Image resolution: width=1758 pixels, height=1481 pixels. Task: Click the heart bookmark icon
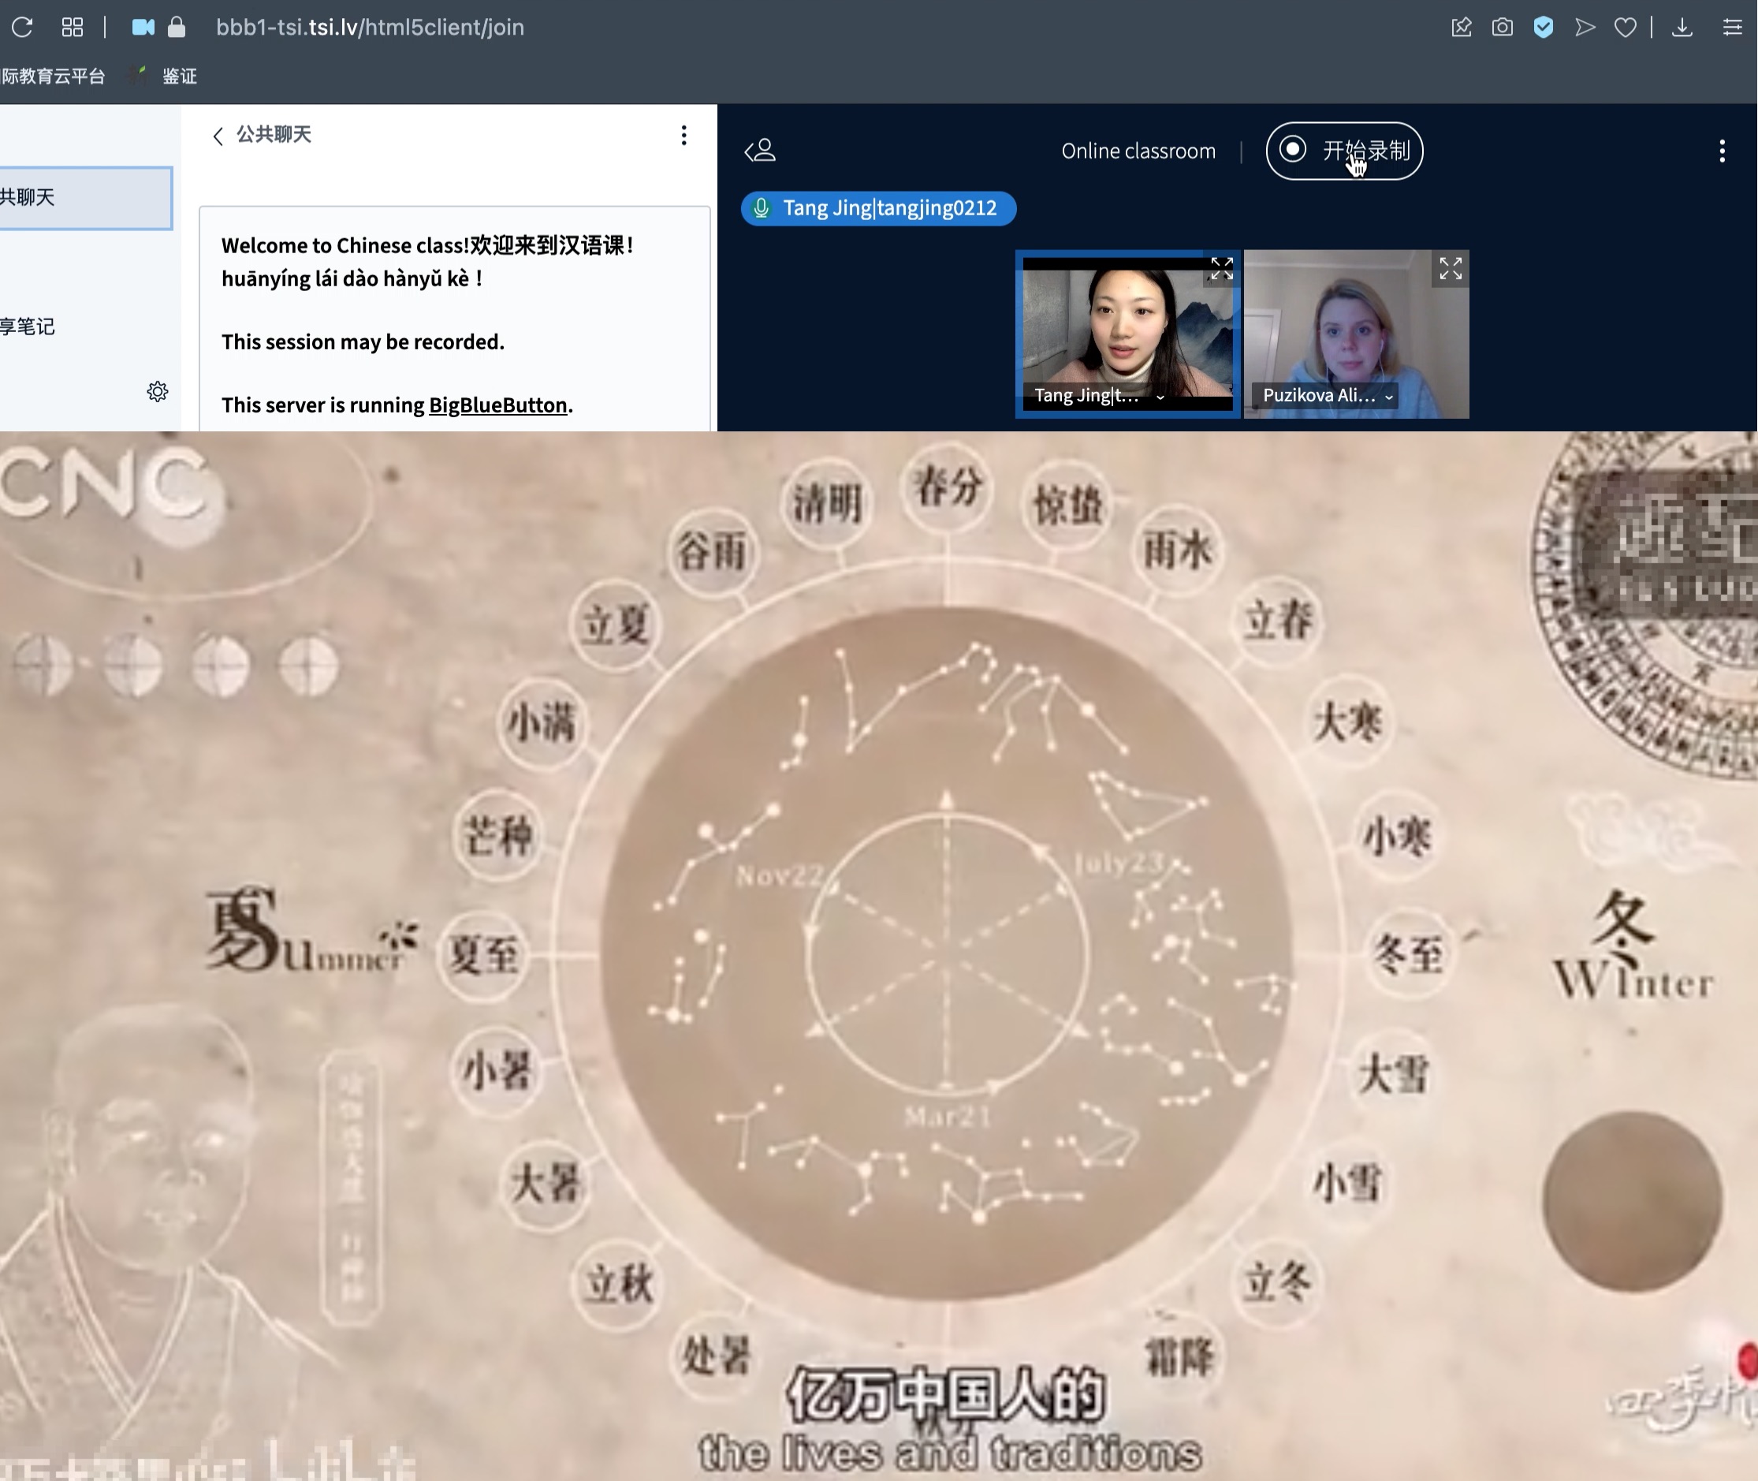[x=1626, y=27]
